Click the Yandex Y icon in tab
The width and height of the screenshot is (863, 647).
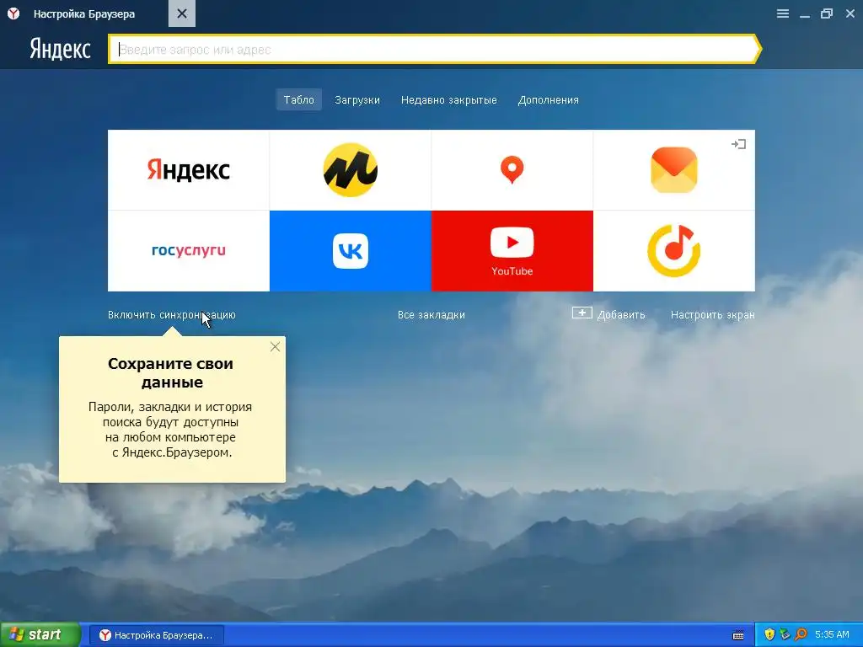(x=13, y=13)
